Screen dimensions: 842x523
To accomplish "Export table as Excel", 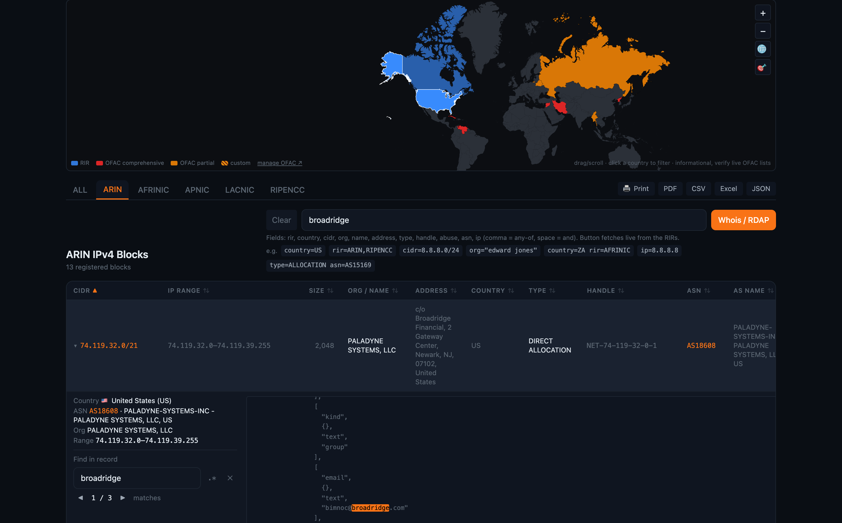I will (x=728, y=188).
